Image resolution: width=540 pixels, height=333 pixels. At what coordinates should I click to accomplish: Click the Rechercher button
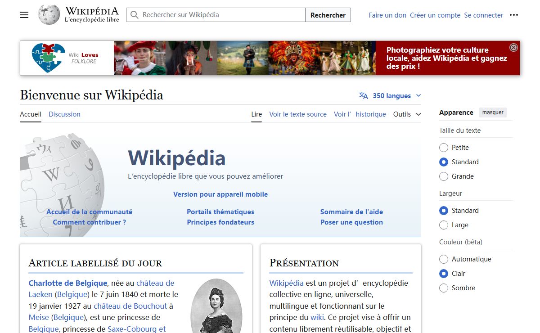point(328,15)
